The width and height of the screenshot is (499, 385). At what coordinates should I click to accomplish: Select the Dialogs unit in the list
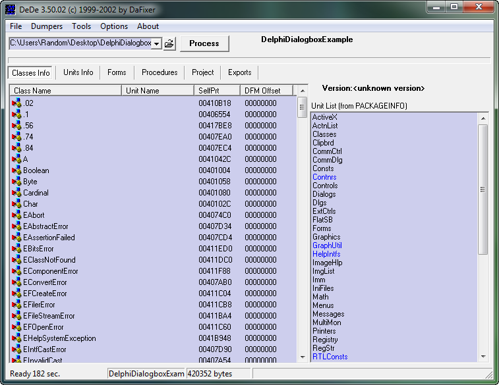[324, 193]
